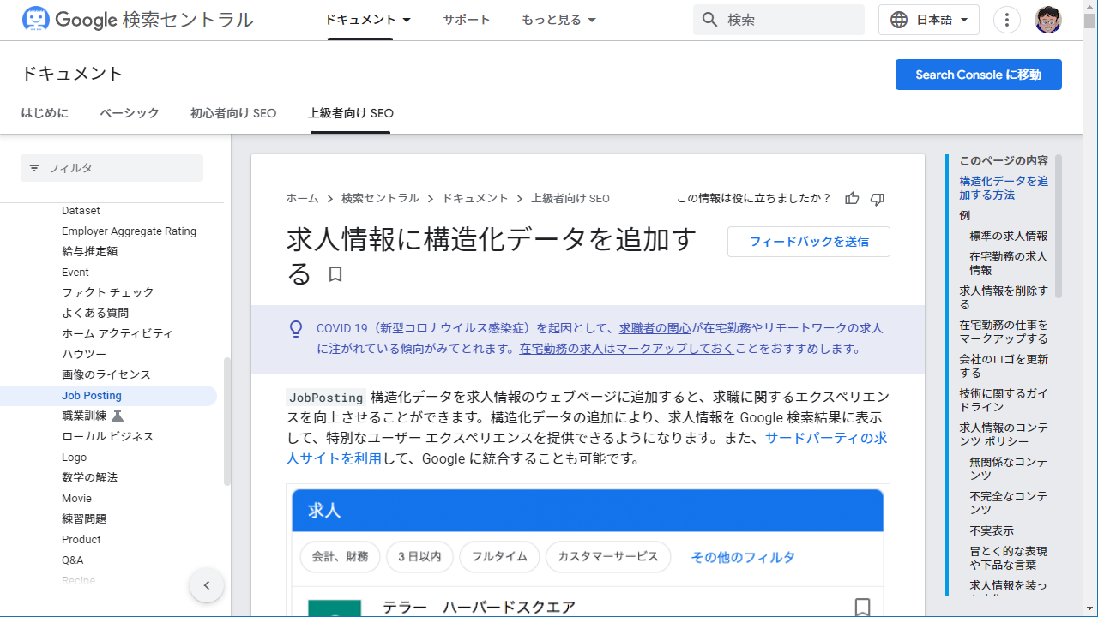Click ホーム in the breadcrumb
This screenshot has height=617, width=1098.
point(302,198)
